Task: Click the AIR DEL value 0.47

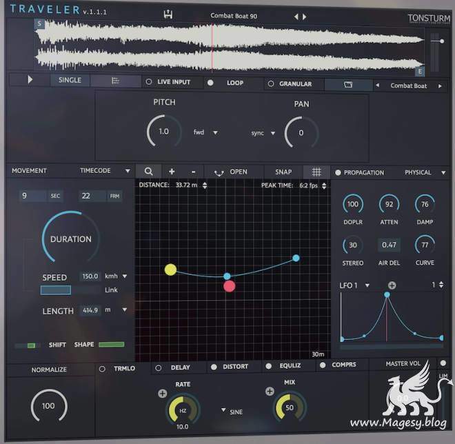Action: (x=389, y=245)
